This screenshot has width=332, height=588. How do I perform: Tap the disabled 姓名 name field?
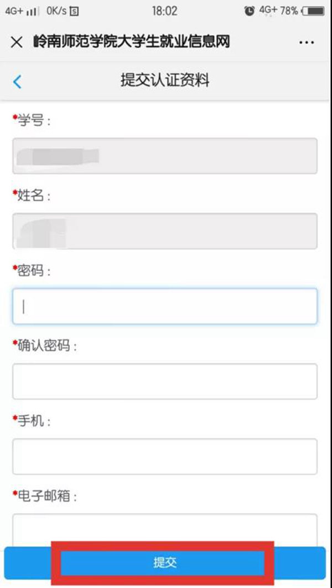click(x=166, y=232)
